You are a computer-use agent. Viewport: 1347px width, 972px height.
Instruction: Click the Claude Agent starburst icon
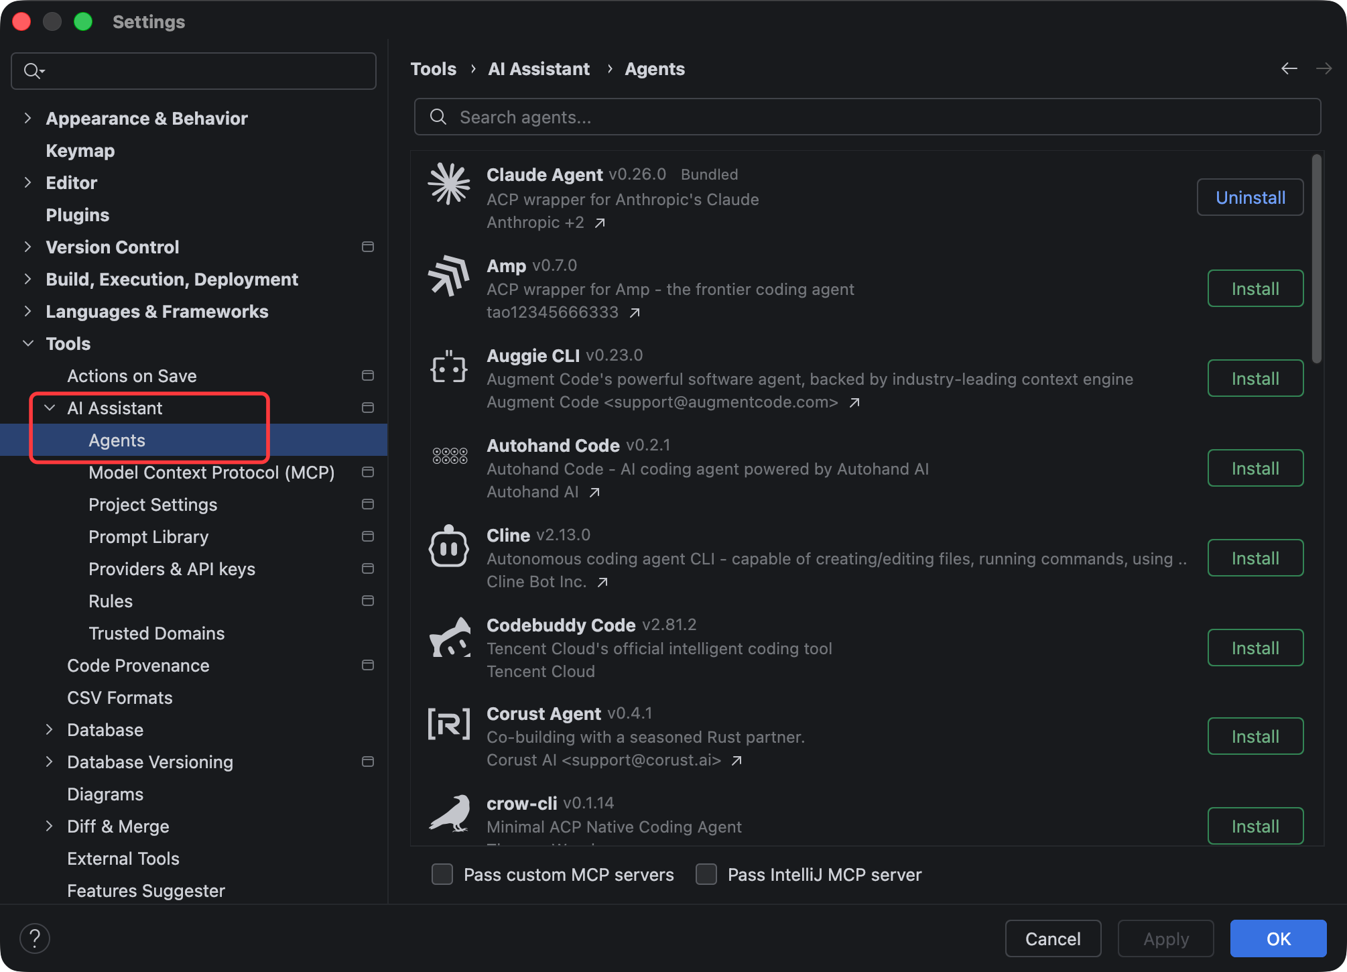449,184
